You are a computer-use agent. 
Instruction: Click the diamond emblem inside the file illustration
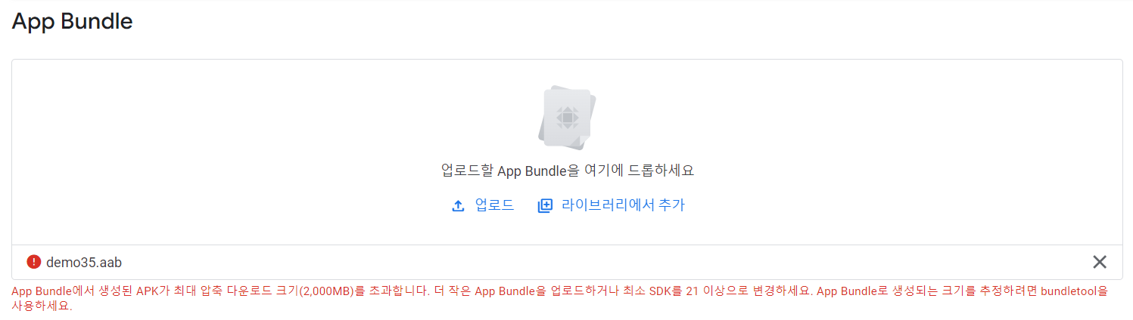[567, 118]
